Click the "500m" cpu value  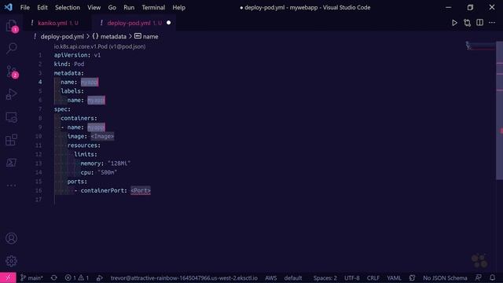coord(107,172)
